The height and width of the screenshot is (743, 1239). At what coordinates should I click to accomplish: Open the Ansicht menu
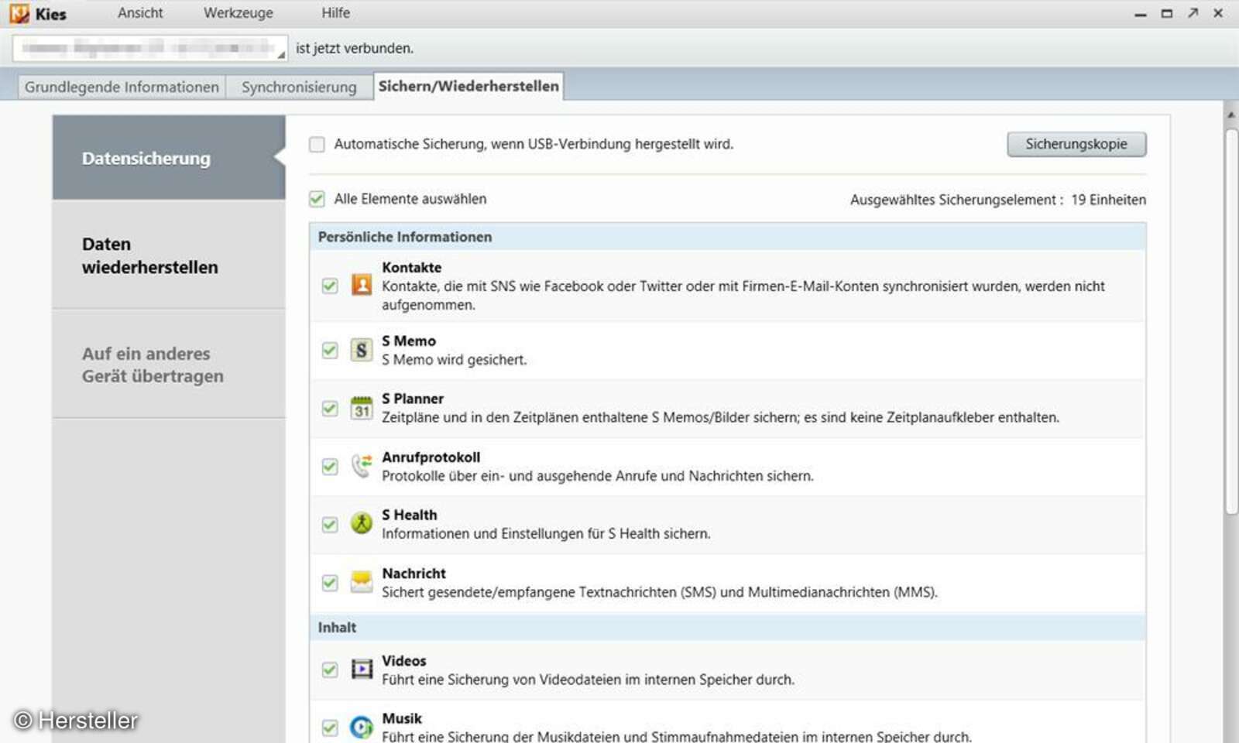(x=140, y=12)
